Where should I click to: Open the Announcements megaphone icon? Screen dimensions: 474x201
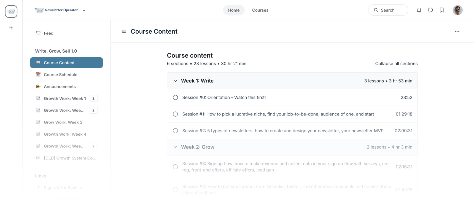[38, 86]
